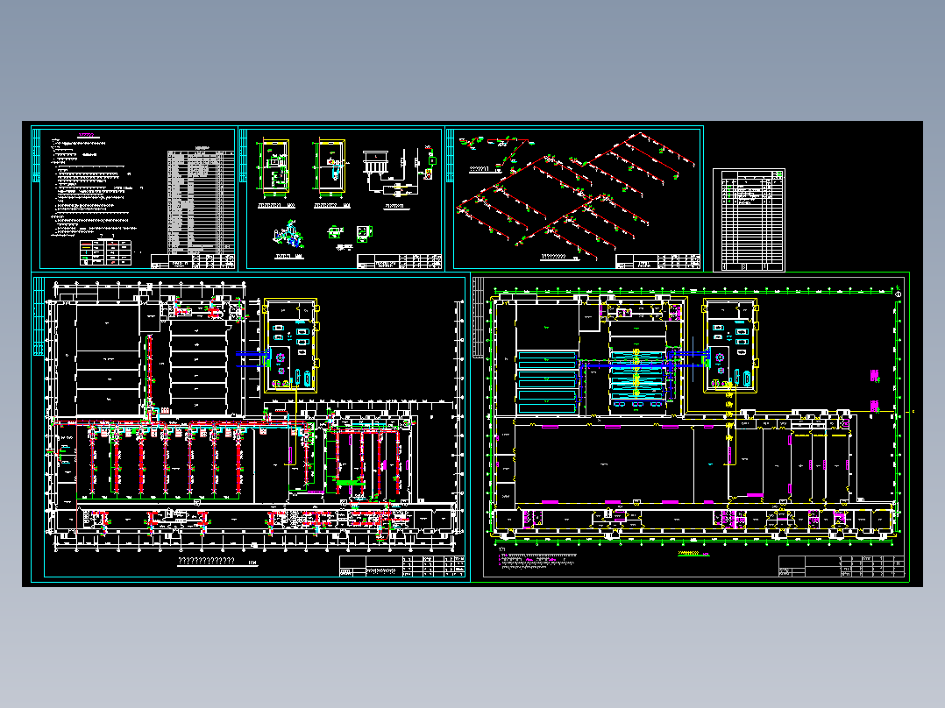Viewport: 945px width, 708px height.
Task: Click the title block of isometric piping sheet
Action: 657,261
